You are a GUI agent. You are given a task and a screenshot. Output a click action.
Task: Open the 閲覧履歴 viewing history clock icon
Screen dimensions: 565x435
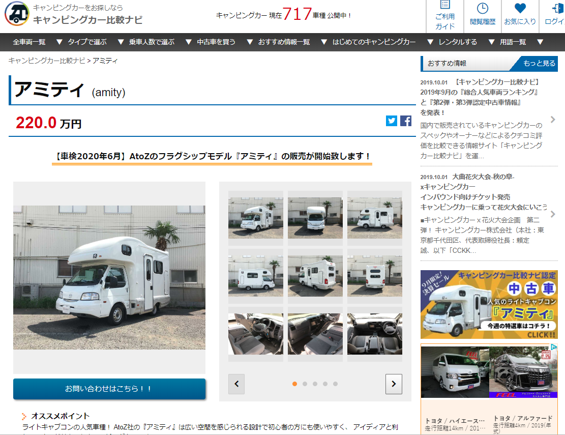[482, 15]
